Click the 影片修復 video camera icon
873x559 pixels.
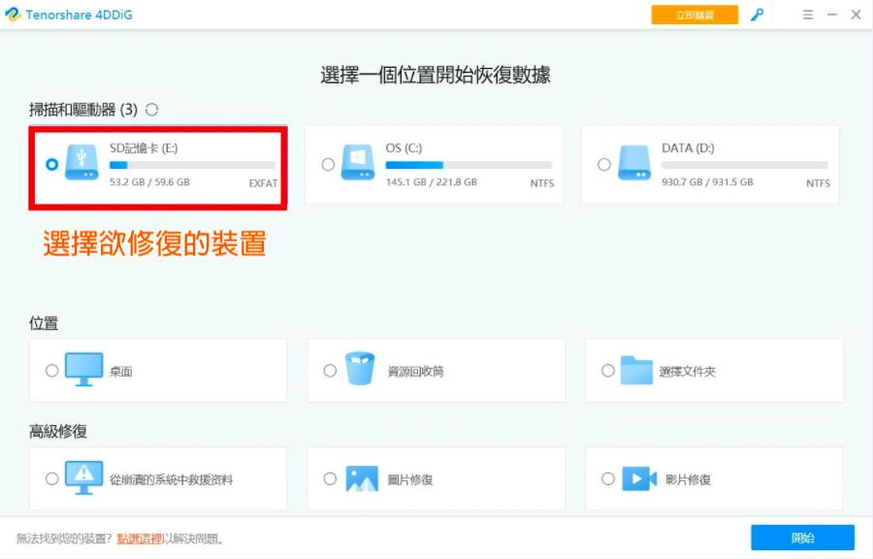pos(639,478)
